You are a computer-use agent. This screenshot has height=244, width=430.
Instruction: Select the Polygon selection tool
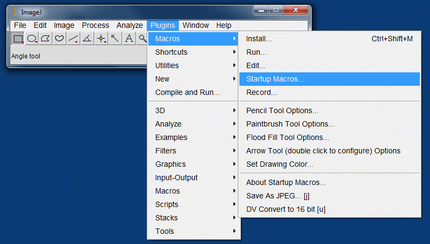tap(46, 39)
